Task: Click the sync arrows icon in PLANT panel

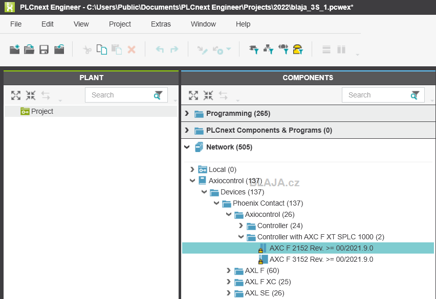Action: [46, 95]
